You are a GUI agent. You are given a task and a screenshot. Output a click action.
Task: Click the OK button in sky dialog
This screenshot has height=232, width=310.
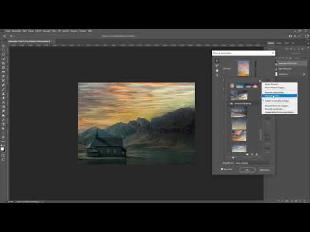pyautogui.click(x=247, y=169)
